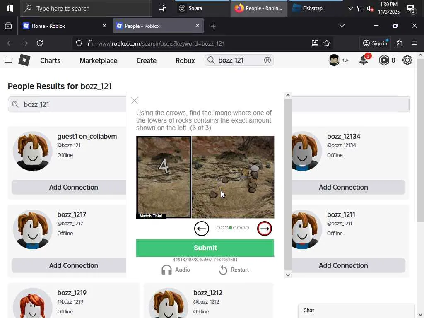Viewport: 424px width, 318px height.
Task: Switch to People - Roblox tab
Action: click(158, 26)
